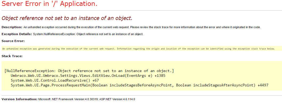Click the System.NullReferenceException details text
The image size is (282, 105).
click(x=88, y=34)
